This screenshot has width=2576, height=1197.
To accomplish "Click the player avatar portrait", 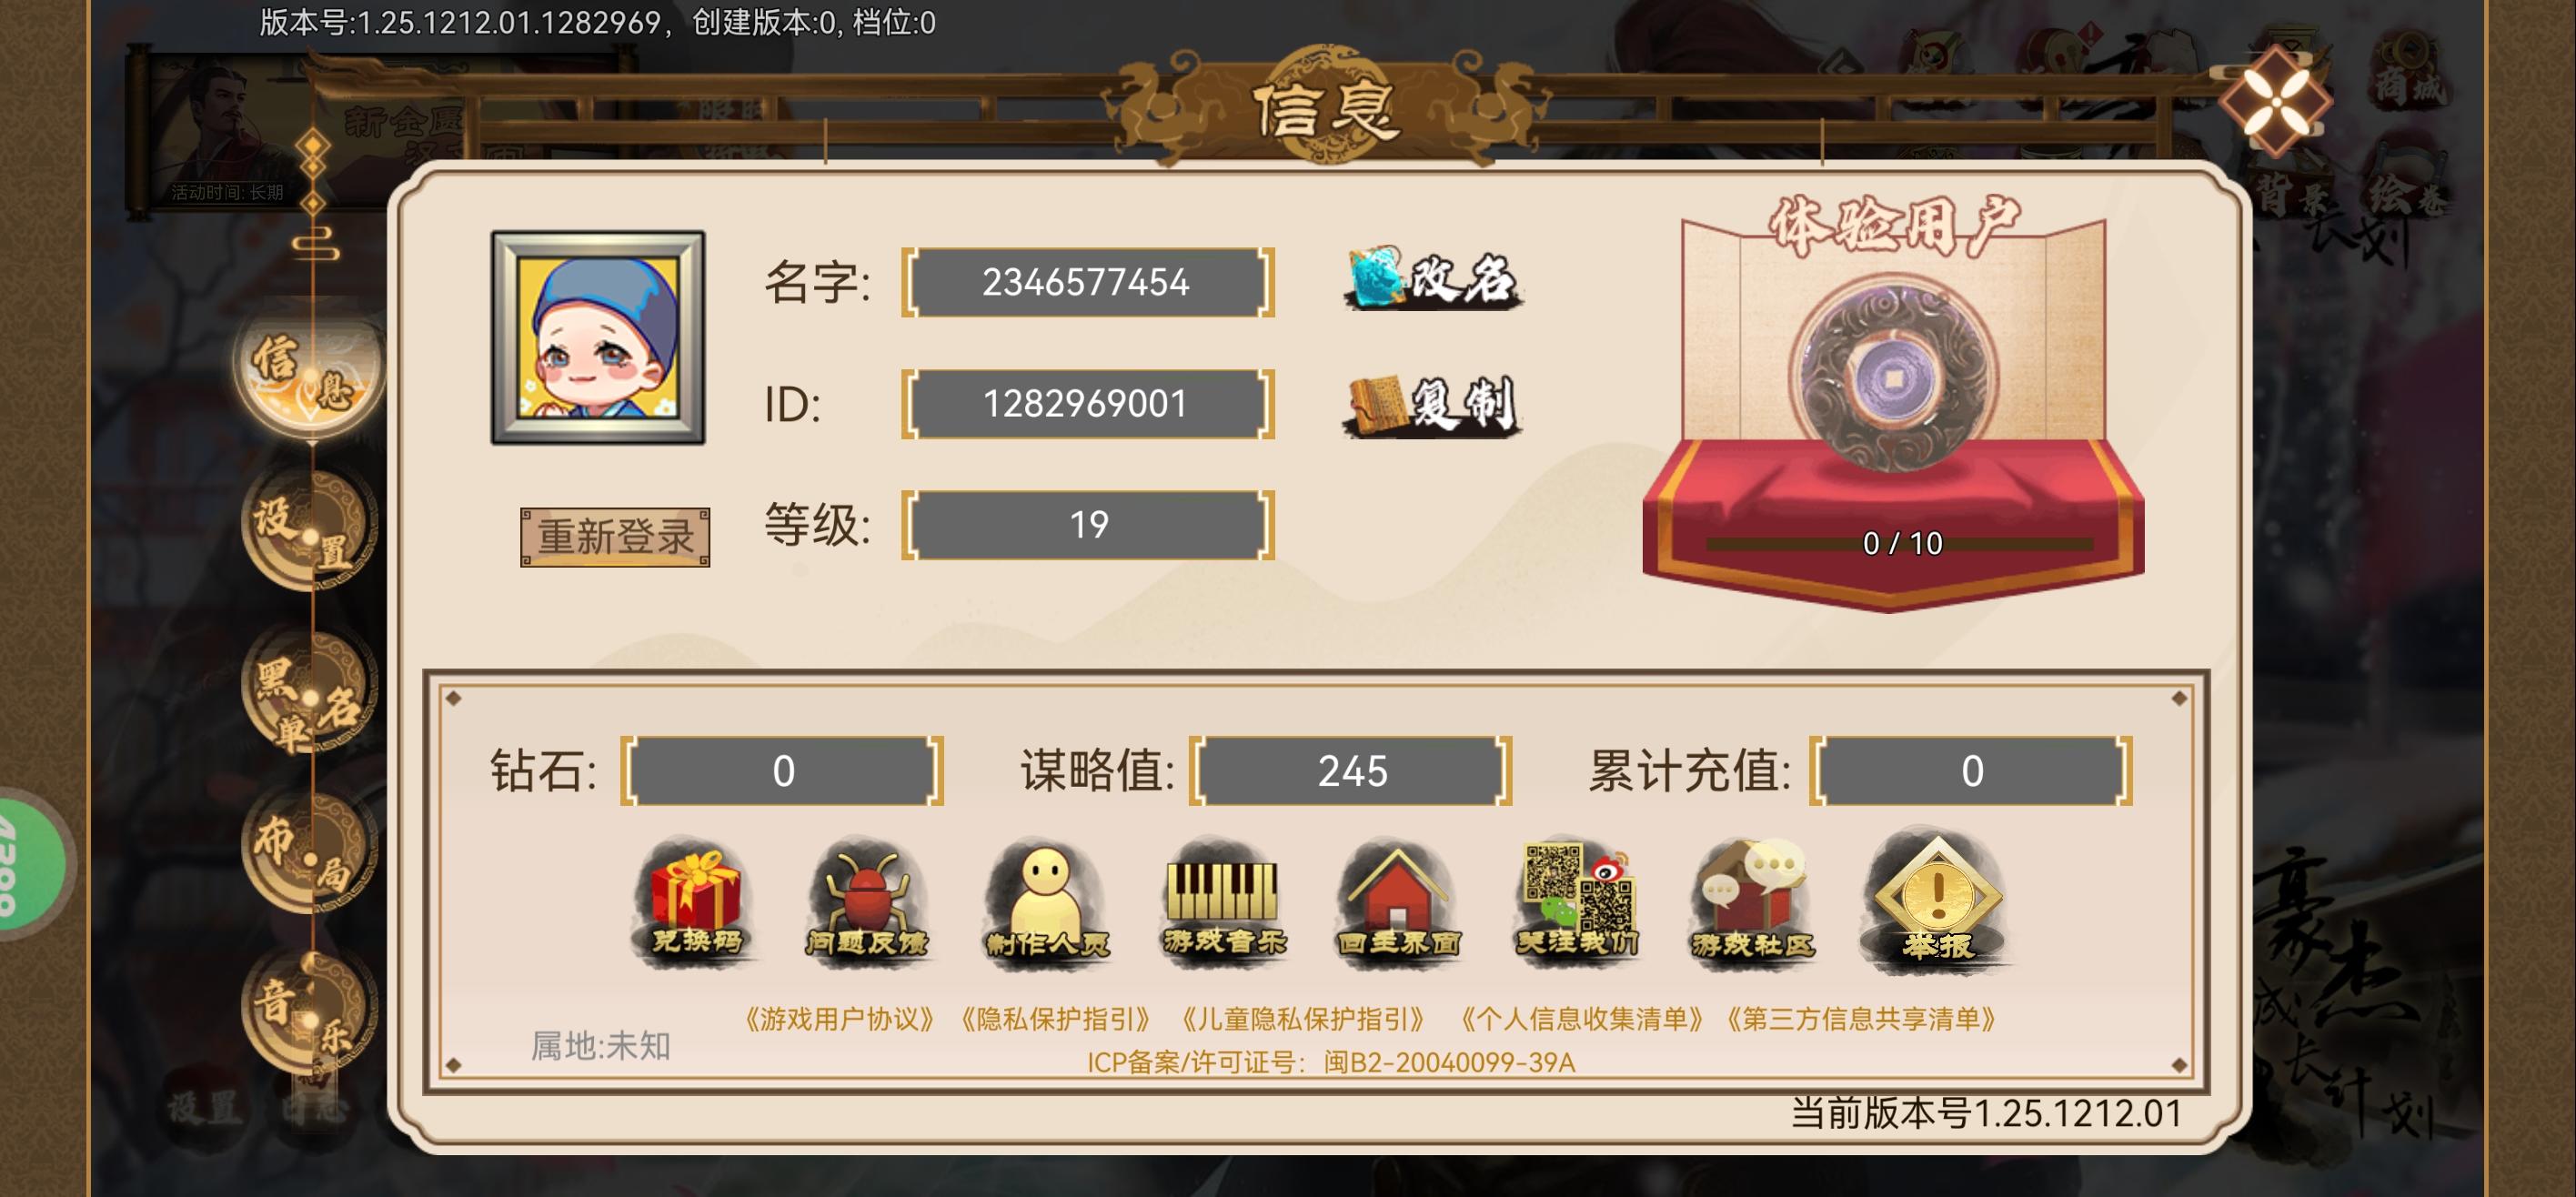I will 598,338.
